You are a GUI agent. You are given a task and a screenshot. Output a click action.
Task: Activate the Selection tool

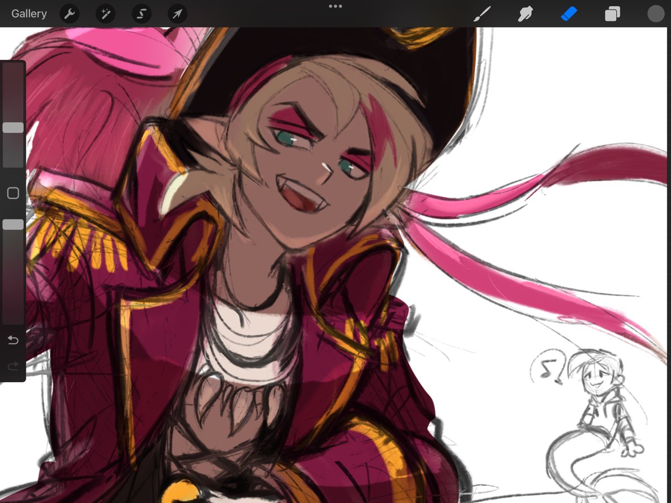tap(141, 14)
